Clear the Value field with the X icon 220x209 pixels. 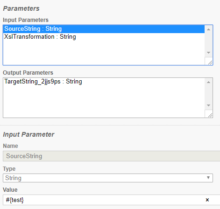pos(207,200)
